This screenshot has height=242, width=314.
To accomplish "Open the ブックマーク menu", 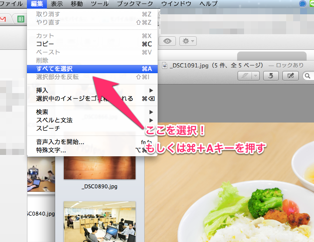I will coord(135,3).
